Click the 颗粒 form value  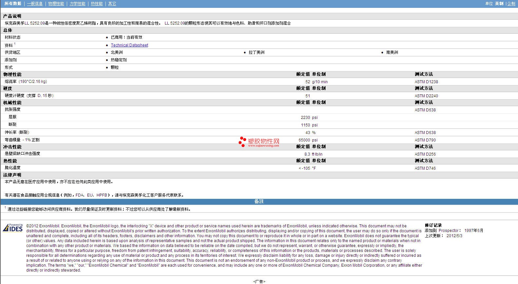pos(115,67)
